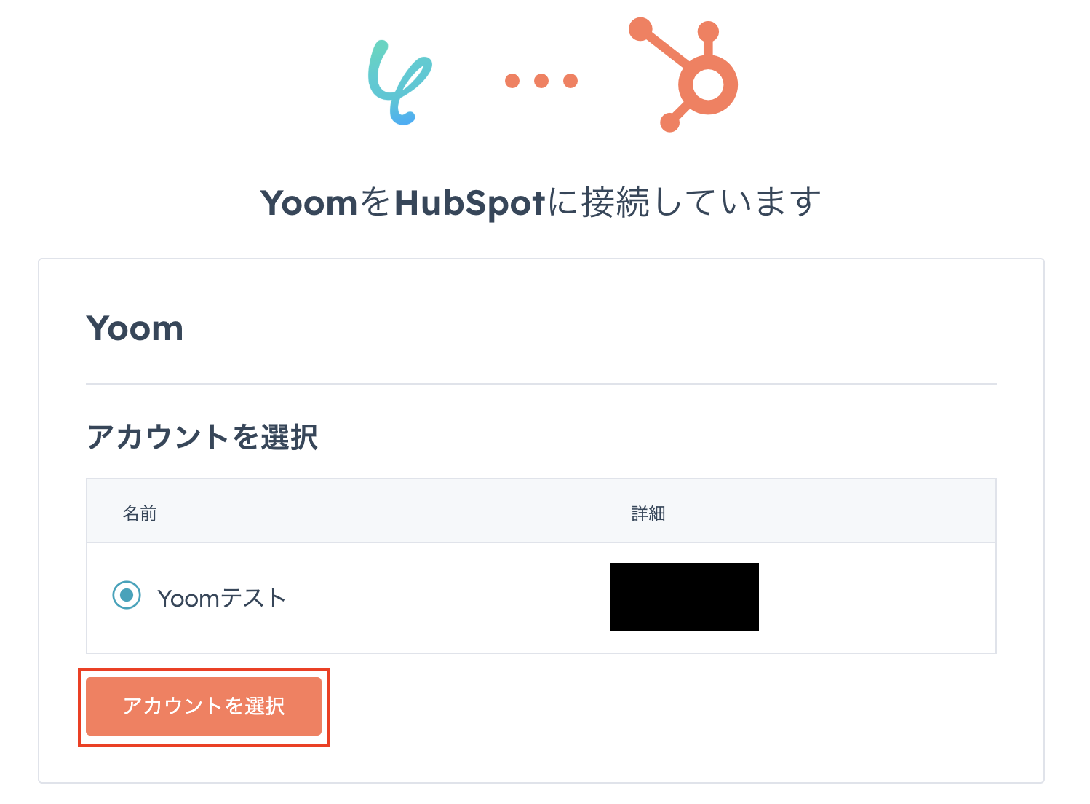Click the right orange connector dot
The image size is (1090, 804).
point(570,81)
